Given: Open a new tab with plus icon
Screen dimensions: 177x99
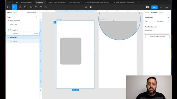Looking at the screenshot, I should click(139, 2).
